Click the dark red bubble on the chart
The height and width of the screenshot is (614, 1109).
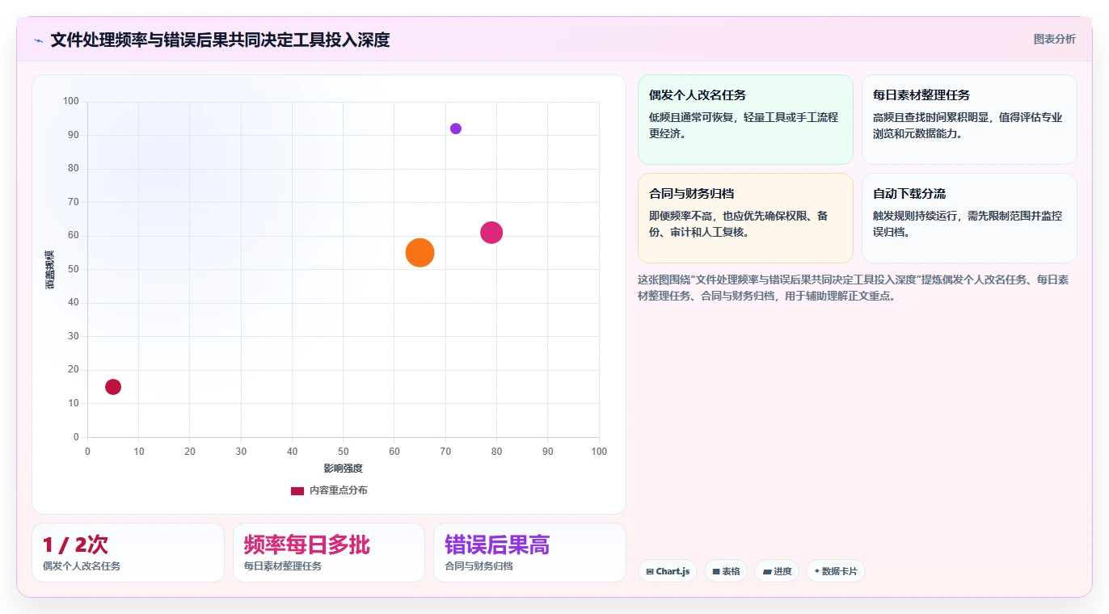pyautogui.click(x=113, y=387)
